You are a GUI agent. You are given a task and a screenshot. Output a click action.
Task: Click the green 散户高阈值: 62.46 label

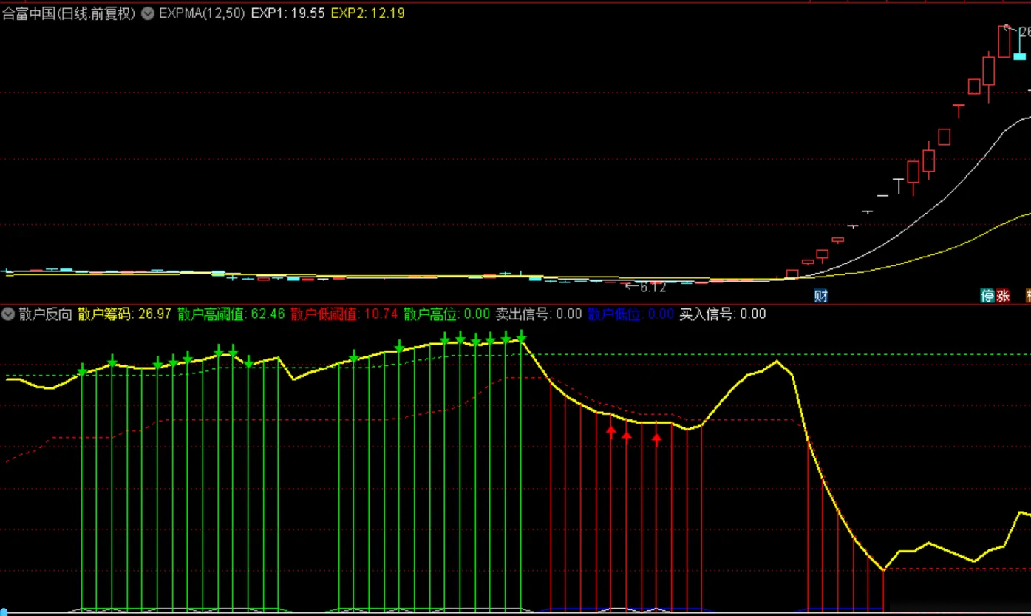[x=231, y=314]
